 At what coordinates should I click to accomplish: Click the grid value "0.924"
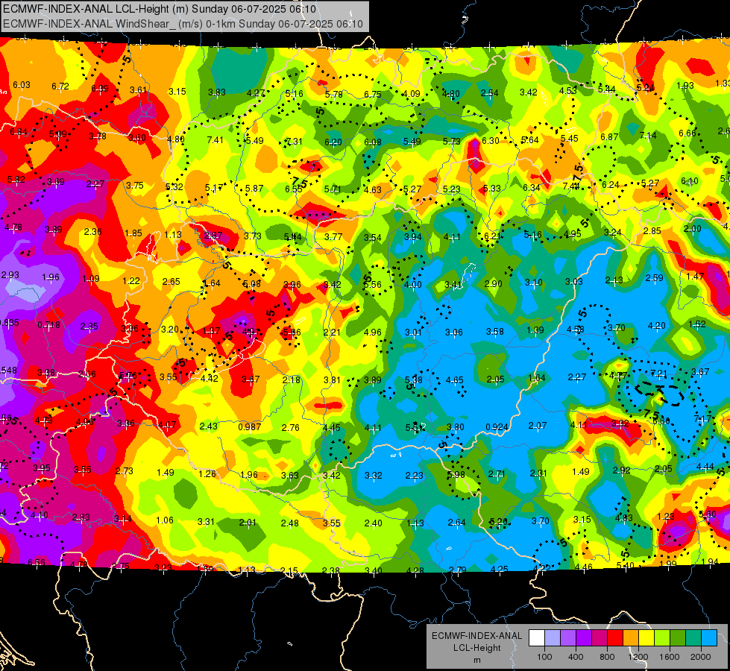497,427
